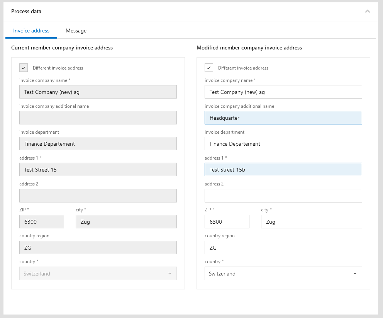The height and width of the screenshot is (318, 383).
Task: Switch to the Message tab
Action: pyautogui.click(x=76, y=31)
